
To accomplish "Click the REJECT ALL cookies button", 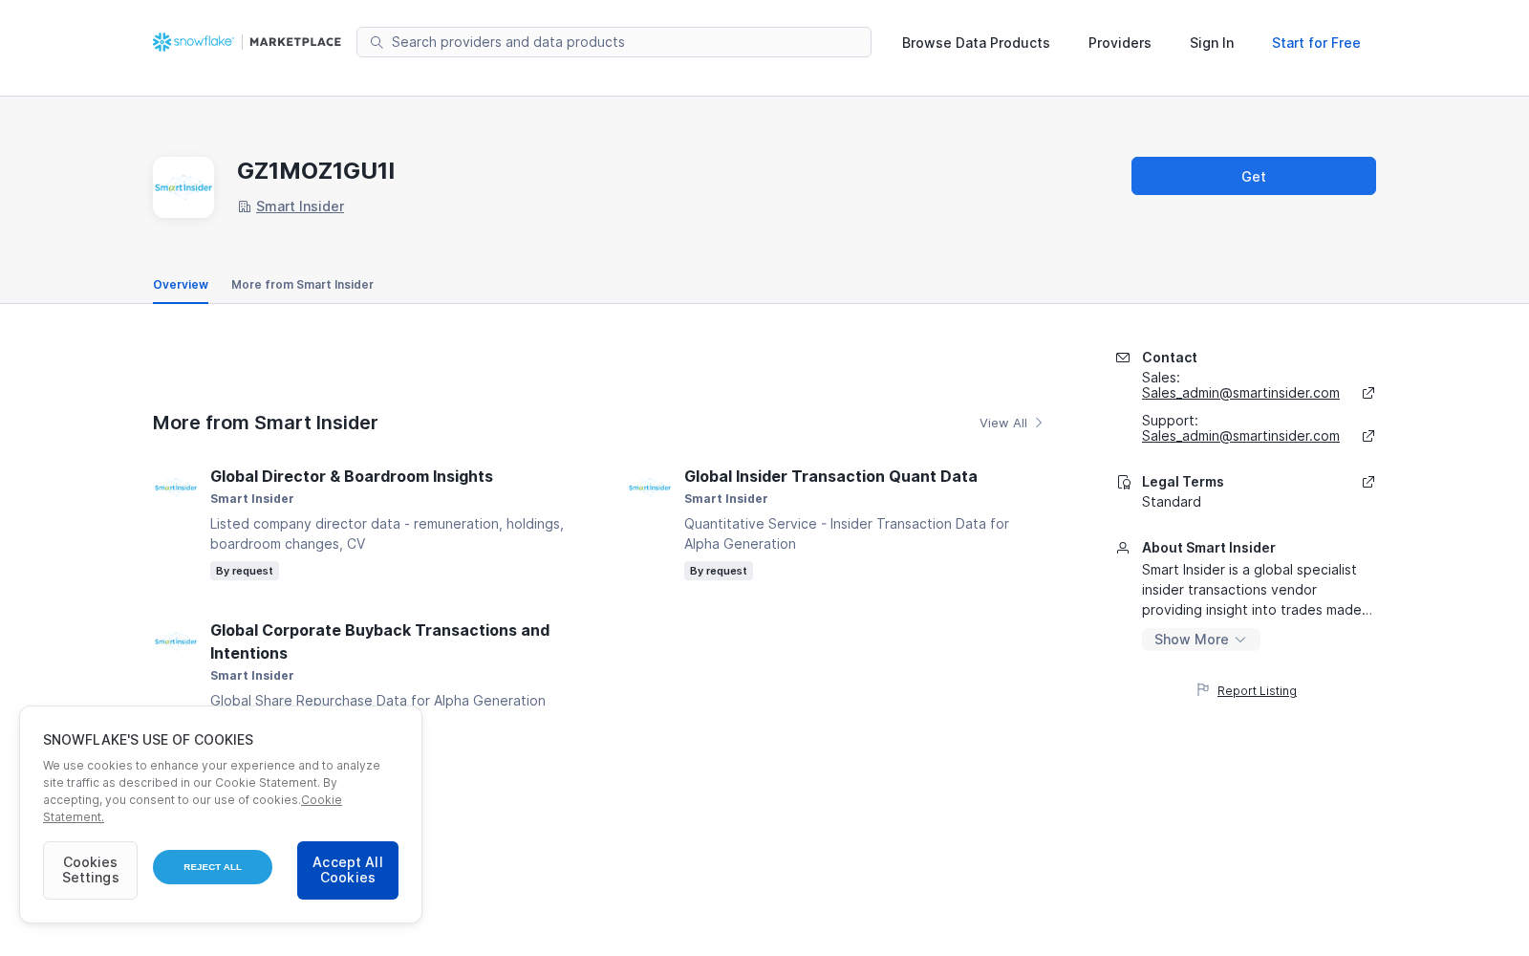I will 212,867.
